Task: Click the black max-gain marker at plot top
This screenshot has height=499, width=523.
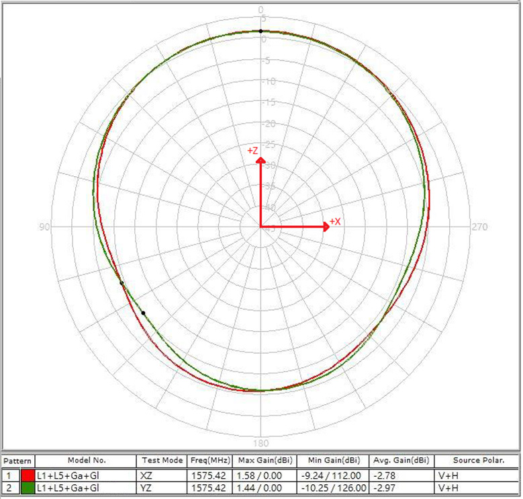Action: (x=260, y=31)
